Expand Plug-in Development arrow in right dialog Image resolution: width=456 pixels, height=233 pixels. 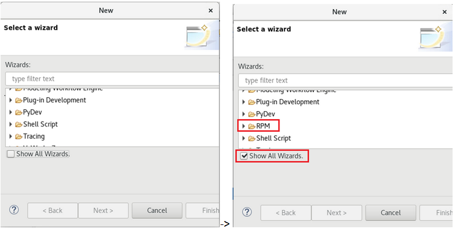tap(243, 102)
